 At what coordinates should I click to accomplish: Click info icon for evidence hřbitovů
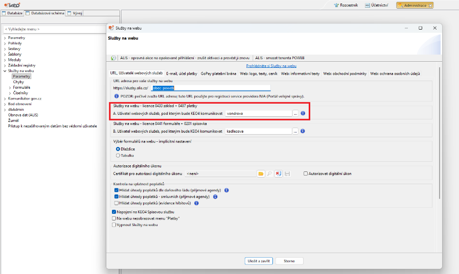coord(196,203)
